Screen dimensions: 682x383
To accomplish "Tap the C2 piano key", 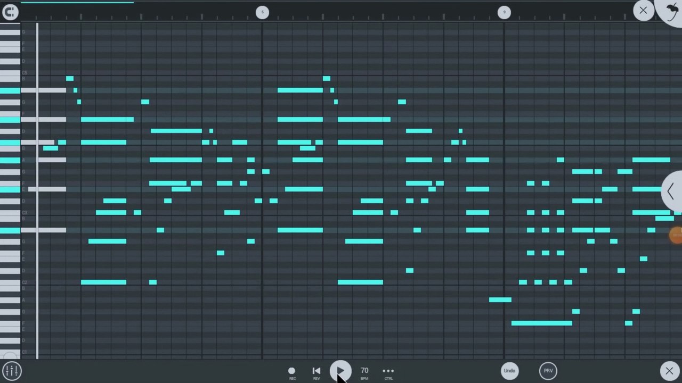I will pyautogui.click(x=10, y=282).
